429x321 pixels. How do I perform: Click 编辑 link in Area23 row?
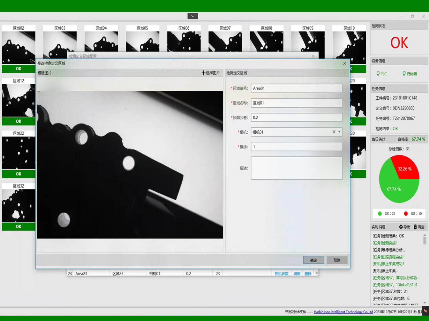pyautogui.click(x=297, y=274)
